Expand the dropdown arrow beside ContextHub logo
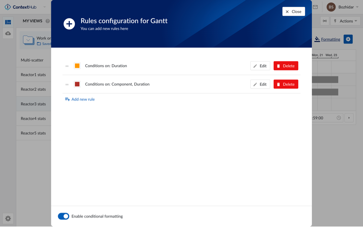Viewport: 363px width, 228px height. coord(45,7)
